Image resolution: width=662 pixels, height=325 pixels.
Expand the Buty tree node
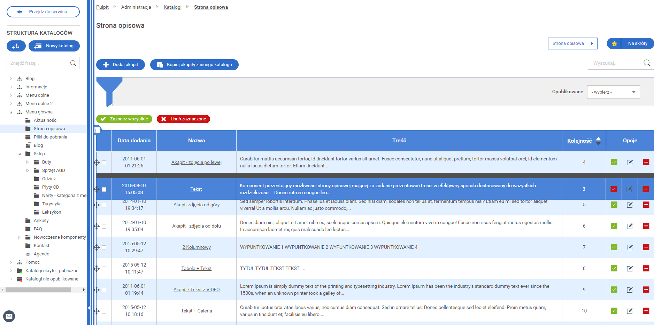[28, 162]
